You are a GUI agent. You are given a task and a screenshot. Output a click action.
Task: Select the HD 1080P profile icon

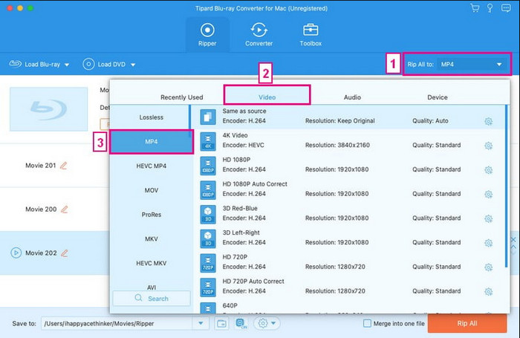[x=208, y=166]
